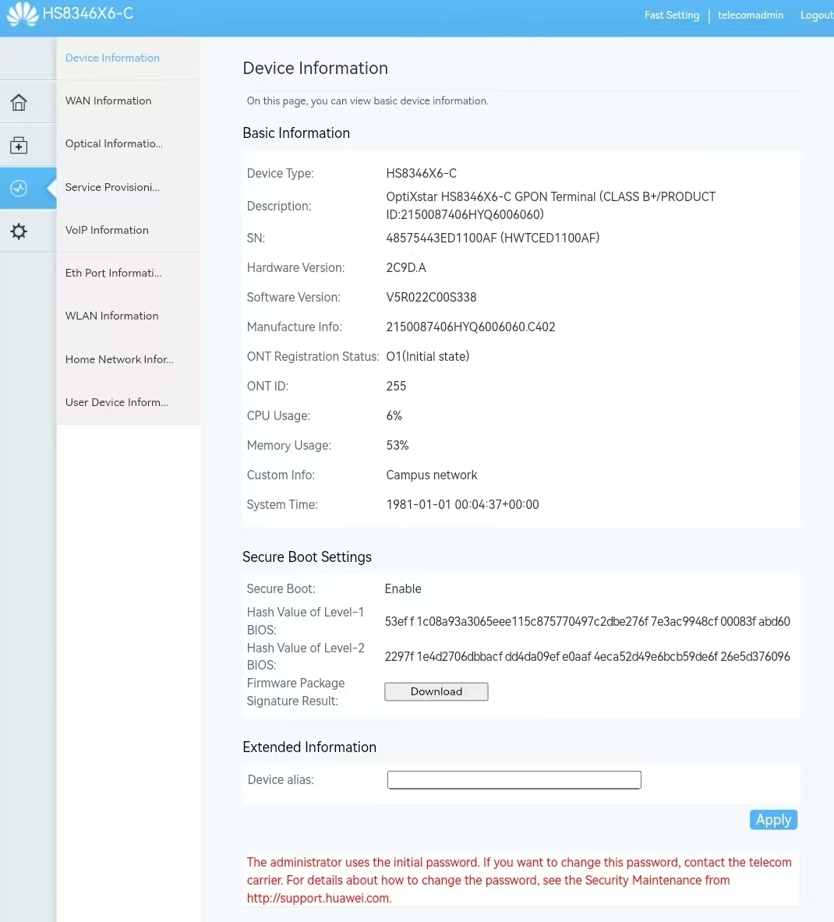
Task: Go to Service Provisioning page
Action: coord(112,187)
